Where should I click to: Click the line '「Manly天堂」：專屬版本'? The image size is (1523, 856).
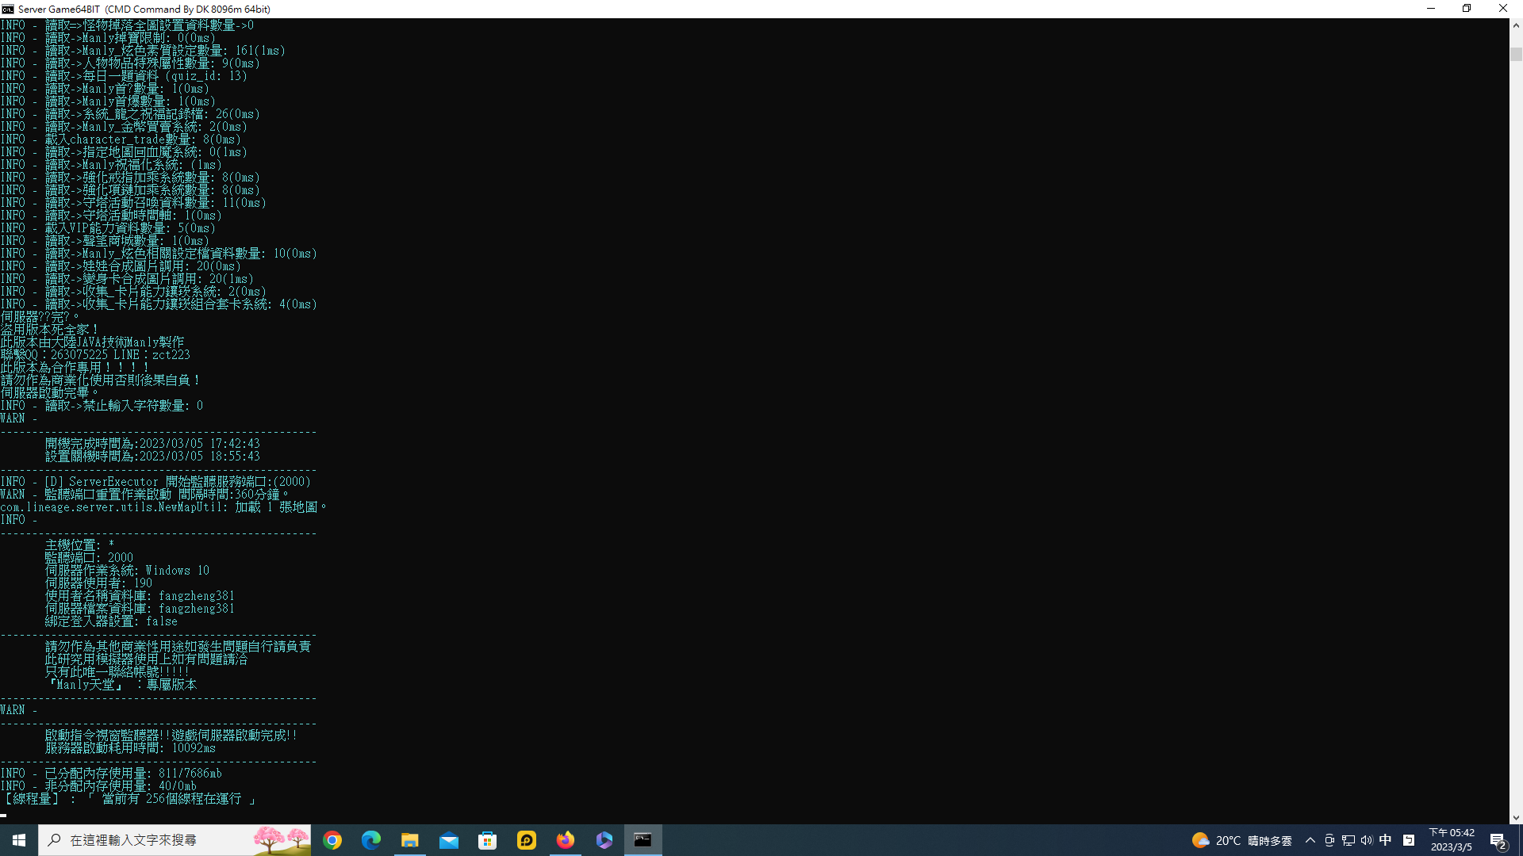[121, 685]
